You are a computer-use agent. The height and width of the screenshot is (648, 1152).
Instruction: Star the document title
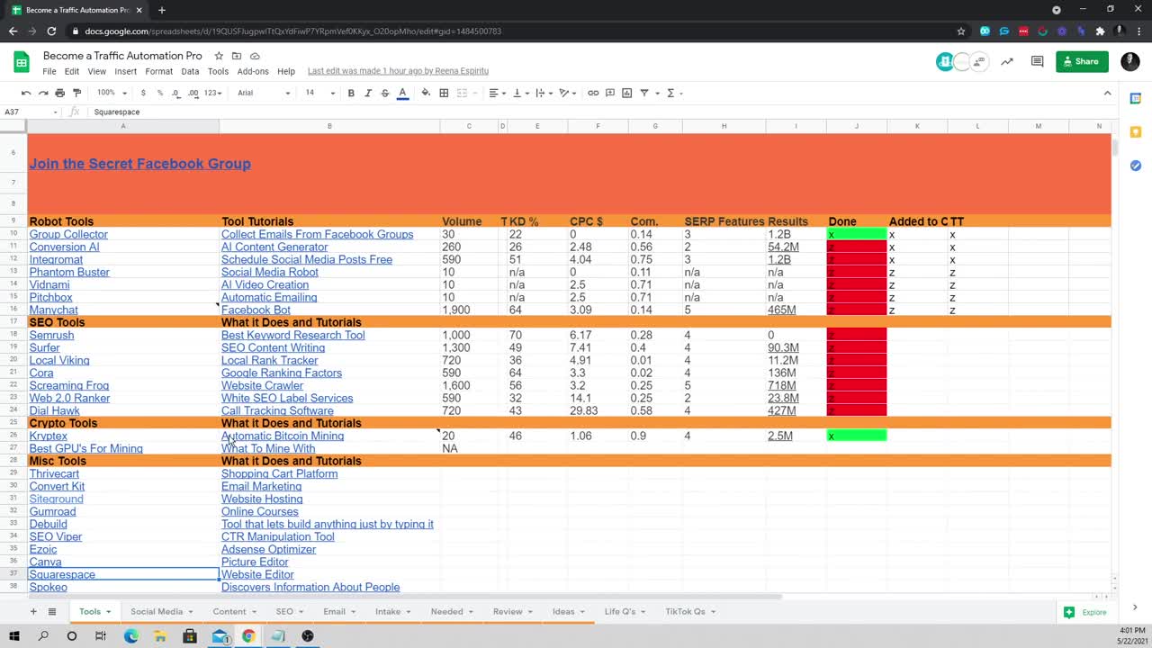(x=219, y=56)
